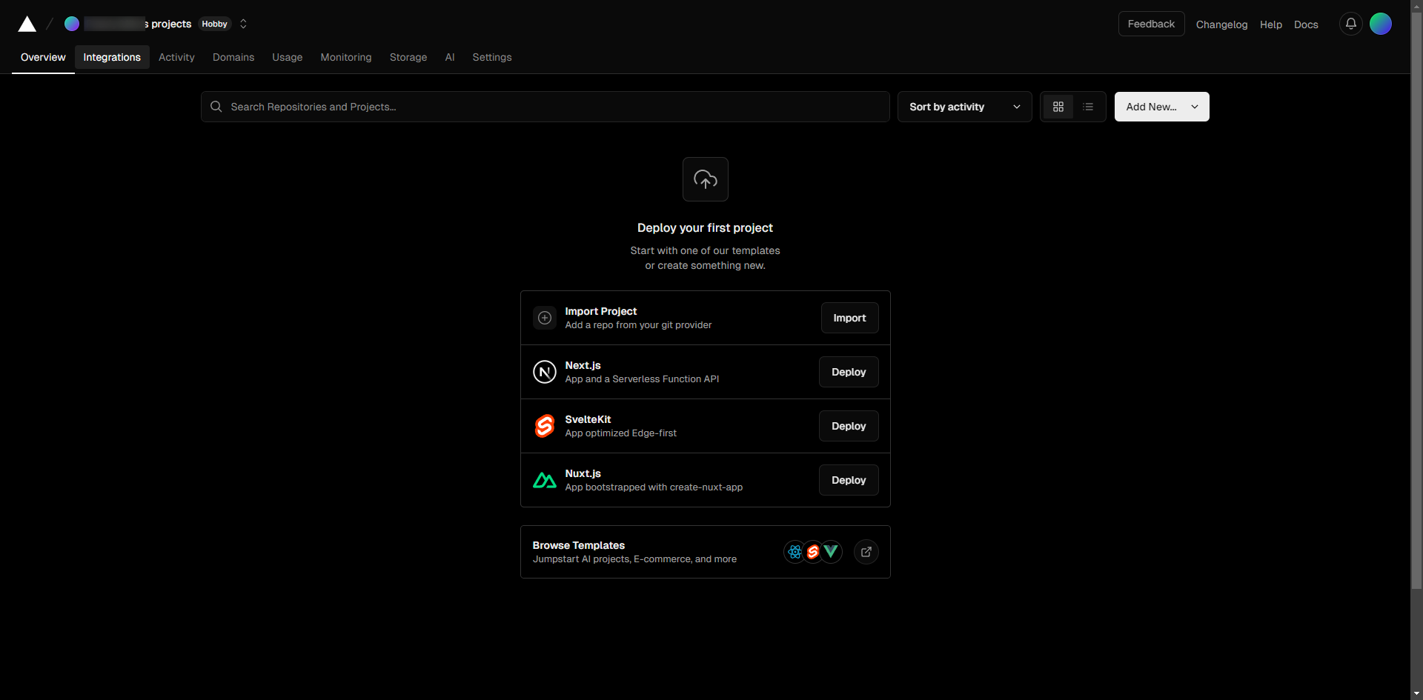This screenshot has height=700, width=1423.
Task: Click "Jumpstart AI projects, E-commerce, and more"
Action: click(634, 559)
